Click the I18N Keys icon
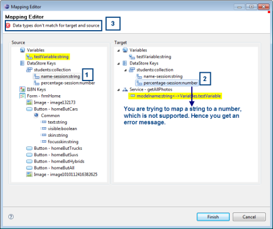The width and height of the screenshot is (273, 229). pos(23,89)
